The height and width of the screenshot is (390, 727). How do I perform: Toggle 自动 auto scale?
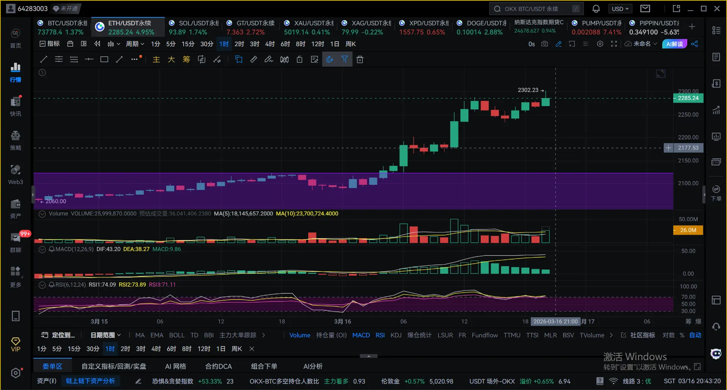695,335
